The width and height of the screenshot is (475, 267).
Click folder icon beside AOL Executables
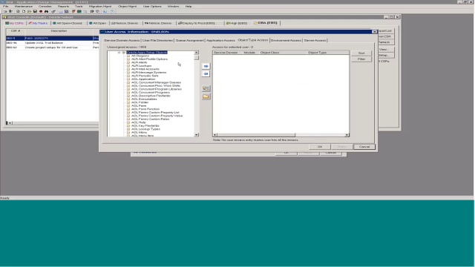(128, 99)
